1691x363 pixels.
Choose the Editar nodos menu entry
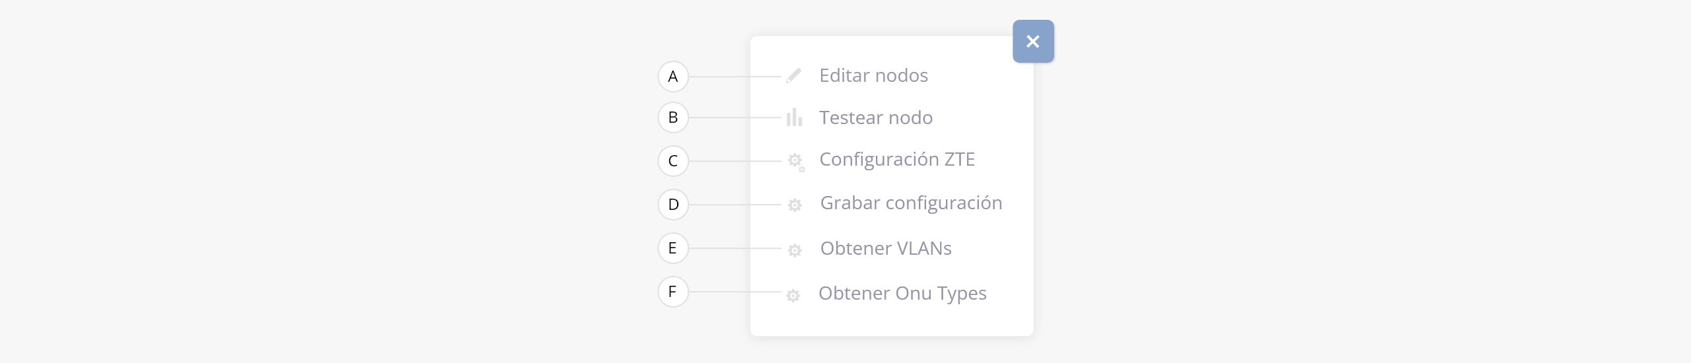pos(873,76)
